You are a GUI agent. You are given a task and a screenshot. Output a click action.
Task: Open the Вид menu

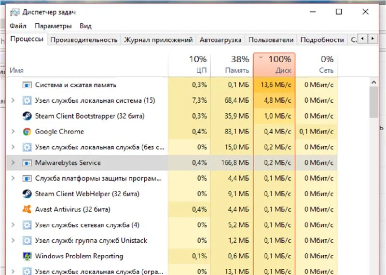pos(85,26)
